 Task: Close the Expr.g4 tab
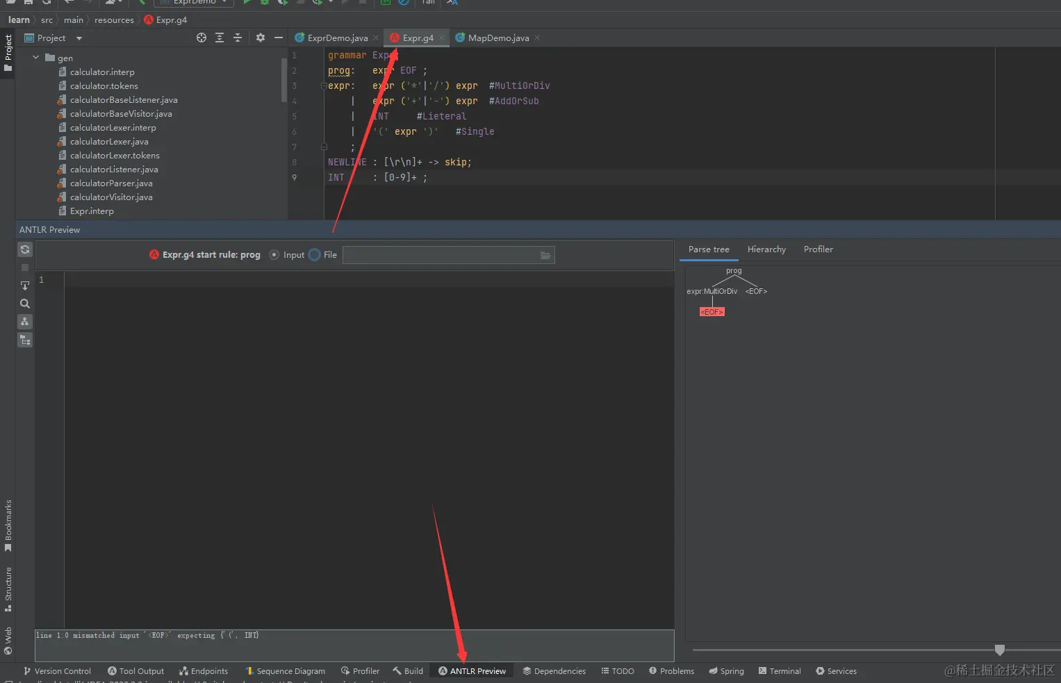[441, 38]
